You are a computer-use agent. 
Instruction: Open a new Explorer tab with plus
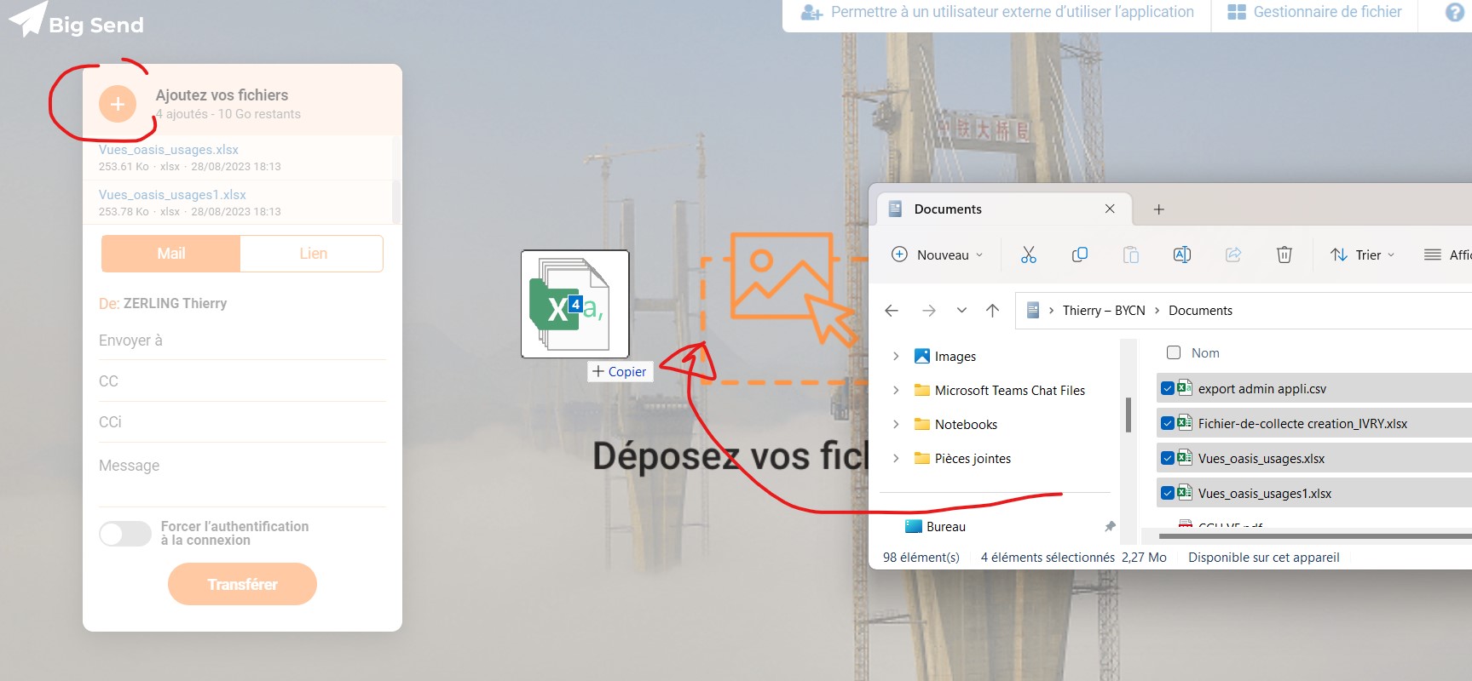1158,209
